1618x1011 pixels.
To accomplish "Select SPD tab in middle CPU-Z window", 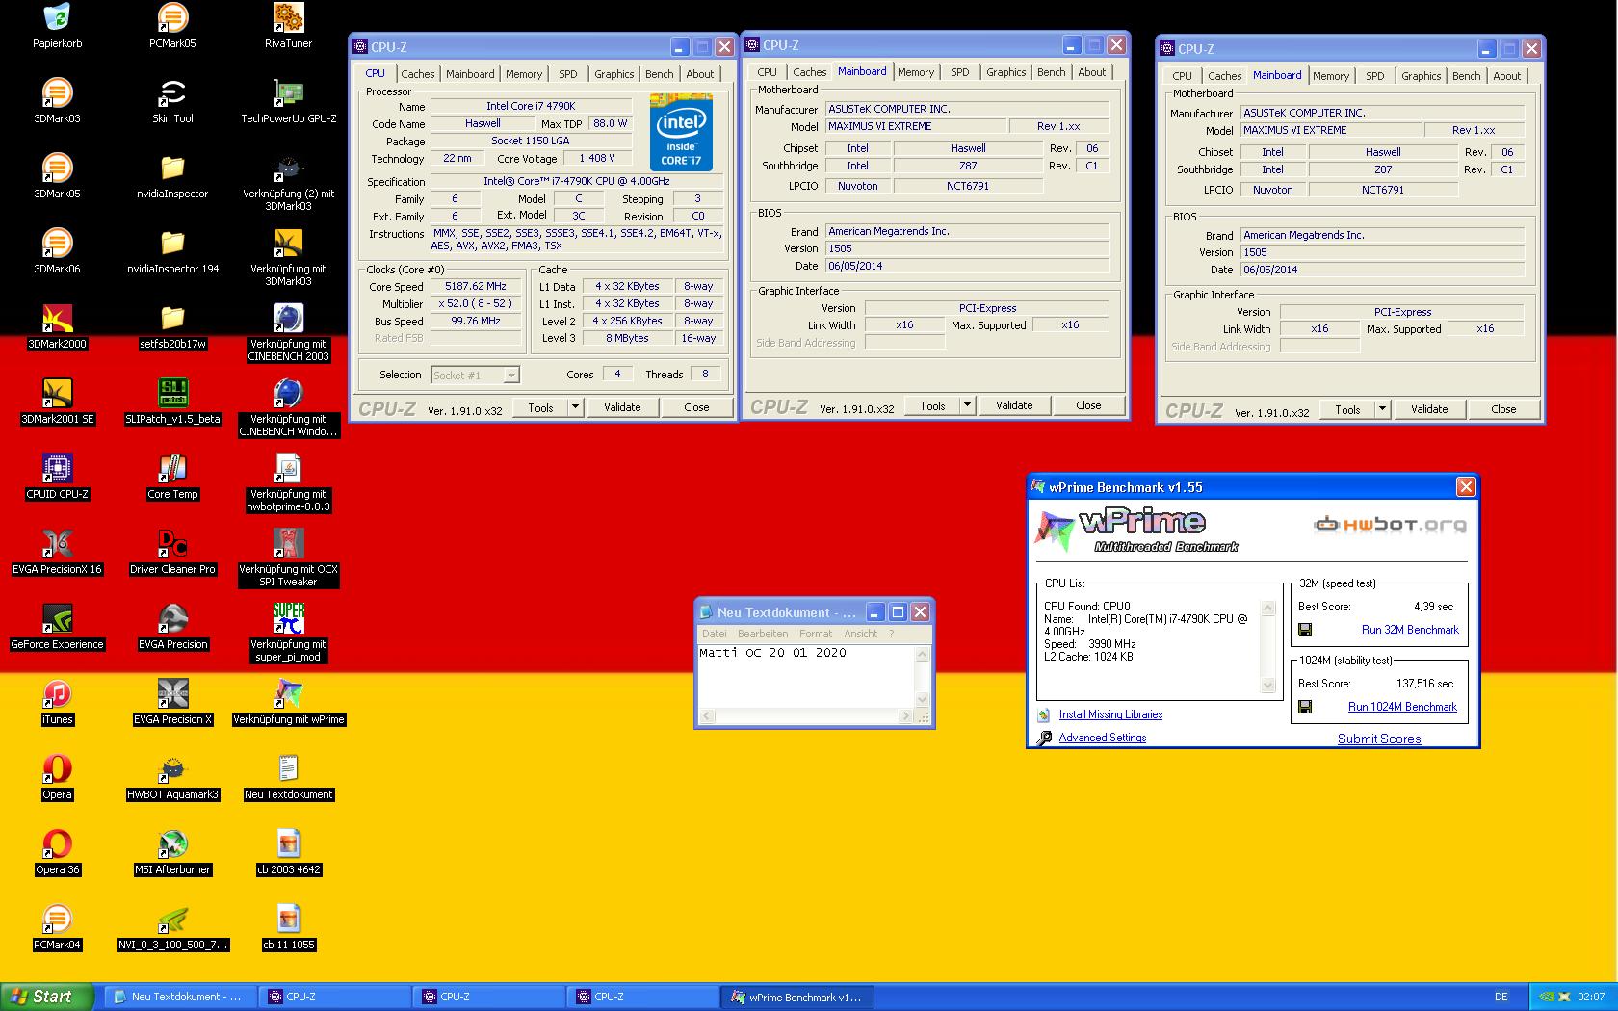I will 960,72.
